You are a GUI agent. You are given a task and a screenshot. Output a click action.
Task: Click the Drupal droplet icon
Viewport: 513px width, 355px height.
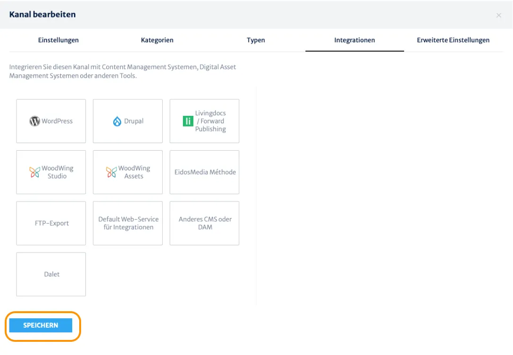[117, 121]
